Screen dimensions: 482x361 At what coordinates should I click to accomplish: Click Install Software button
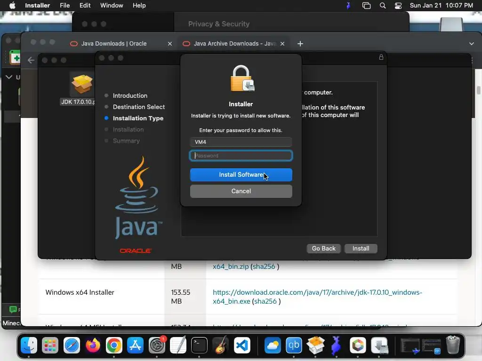(241, 175)
